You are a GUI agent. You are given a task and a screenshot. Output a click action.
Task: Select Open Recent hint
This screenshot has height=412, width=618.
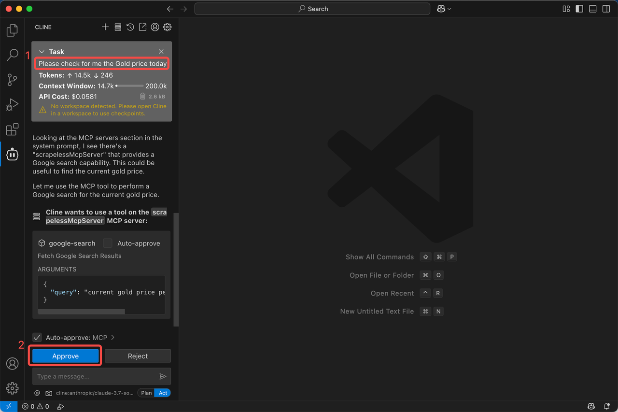point(392,293)
